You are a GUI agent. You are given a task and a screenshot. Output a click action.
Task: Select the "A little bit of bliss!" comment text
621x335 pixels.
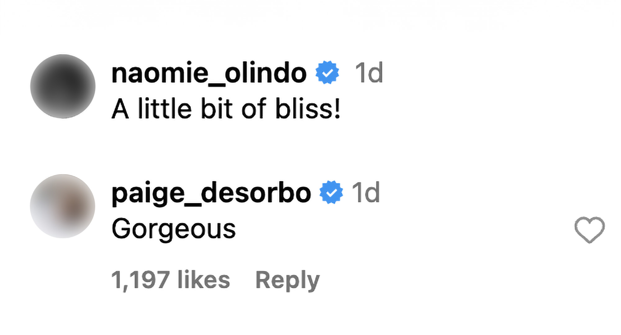click(x=226, y=109)
